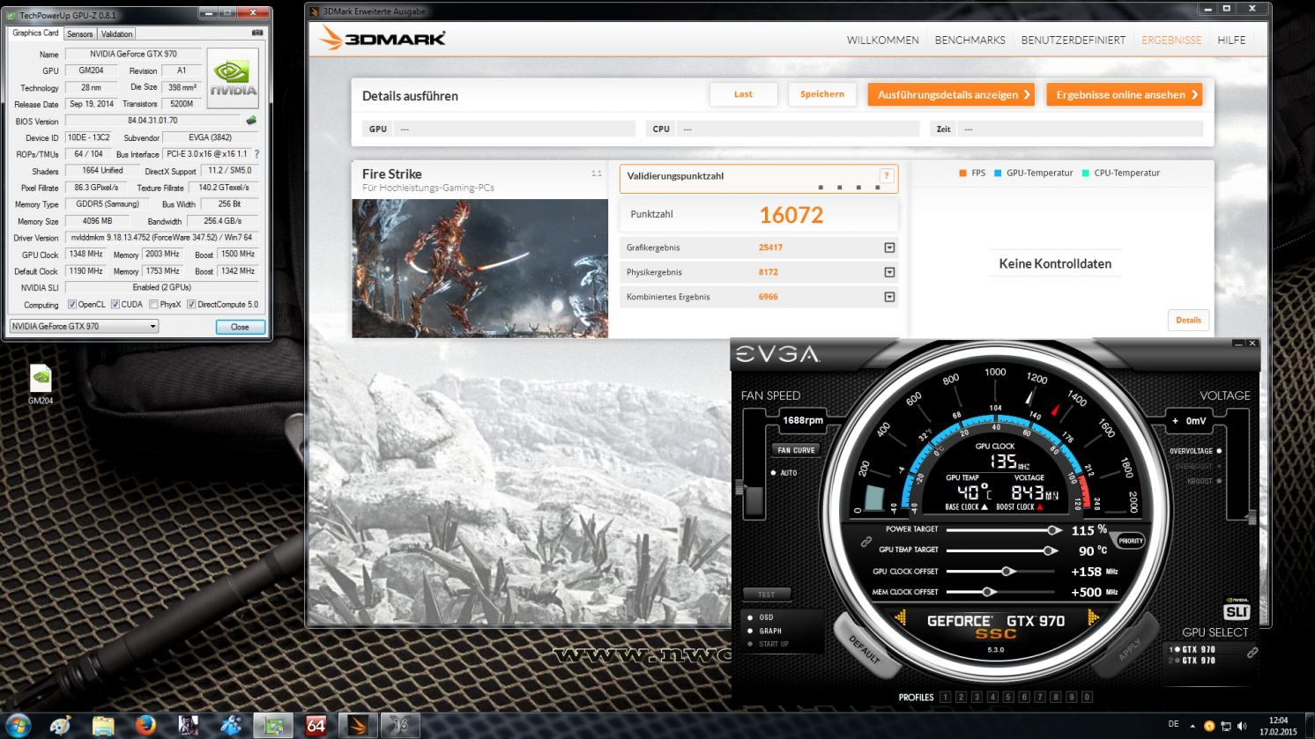Image resolution: width=1315 pixels, height=739 pixels.
Task: Click the EVGA logo in Precision
Action: 778,355
